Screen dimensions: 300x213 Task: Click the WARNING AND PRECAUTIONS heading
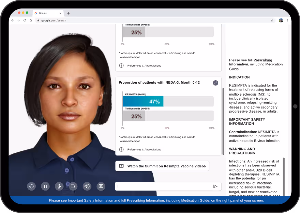[x=242, y=151]
